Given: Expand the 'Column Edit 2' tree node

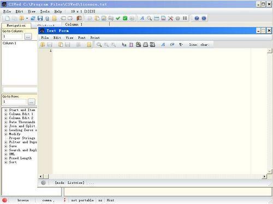Looking at the screenshot, I should coord(5,118).
